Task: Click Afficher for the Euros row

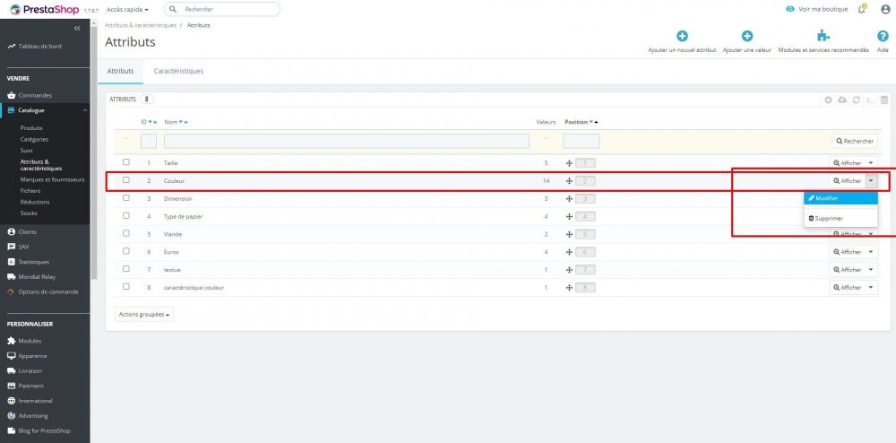Action: pyautogui.click(x=848, y=252)
